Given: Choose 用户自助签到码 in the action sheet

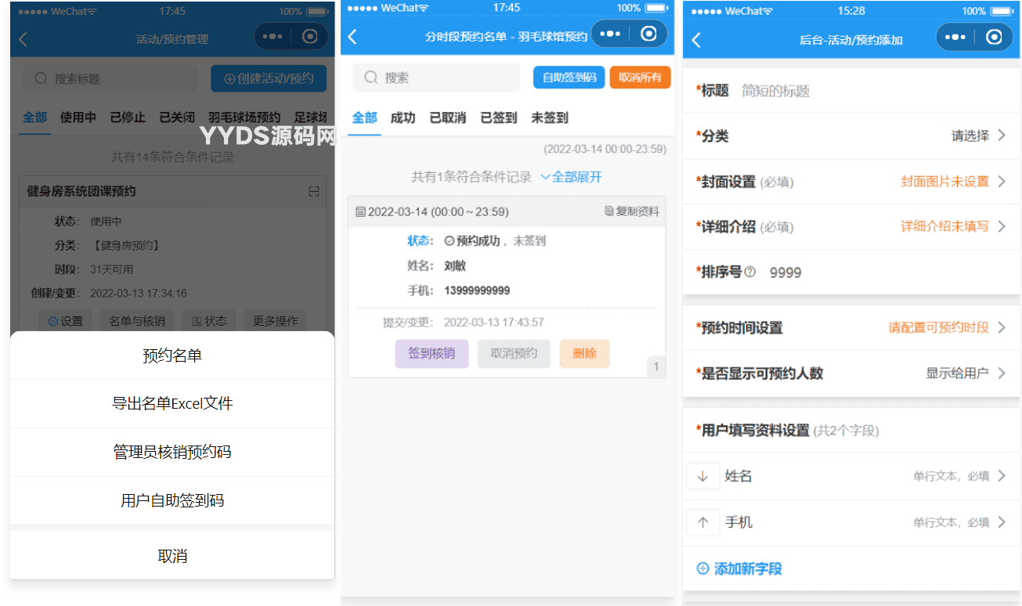Looking at the screenshot, I should 172,500.
